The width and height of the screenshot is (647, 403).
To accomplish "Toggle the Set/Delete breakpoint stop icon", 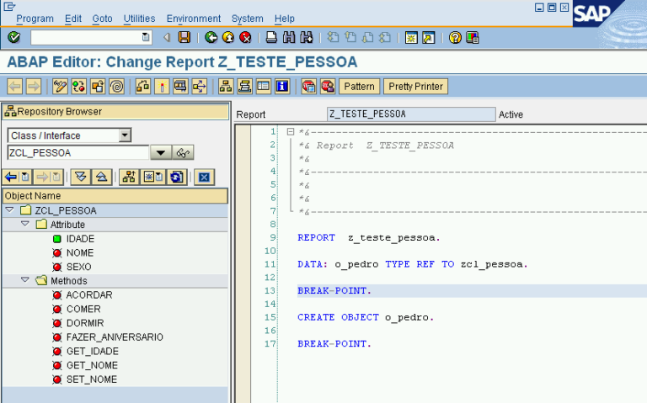I will 308,86.
